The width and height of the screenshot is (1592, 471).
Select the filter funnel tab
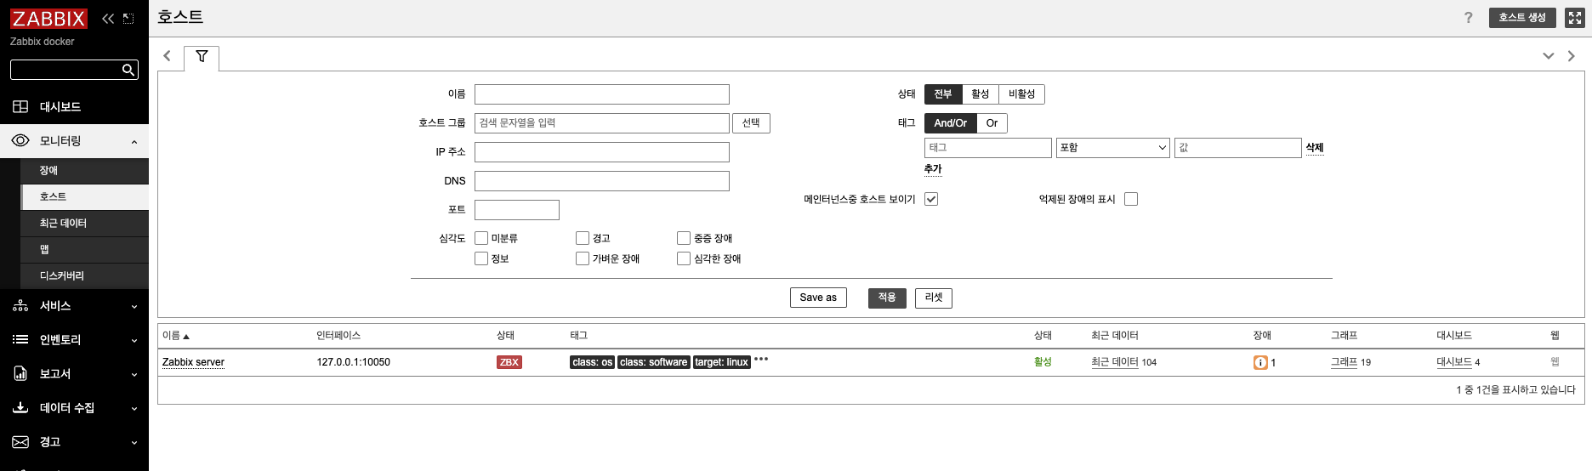(202, 57)
